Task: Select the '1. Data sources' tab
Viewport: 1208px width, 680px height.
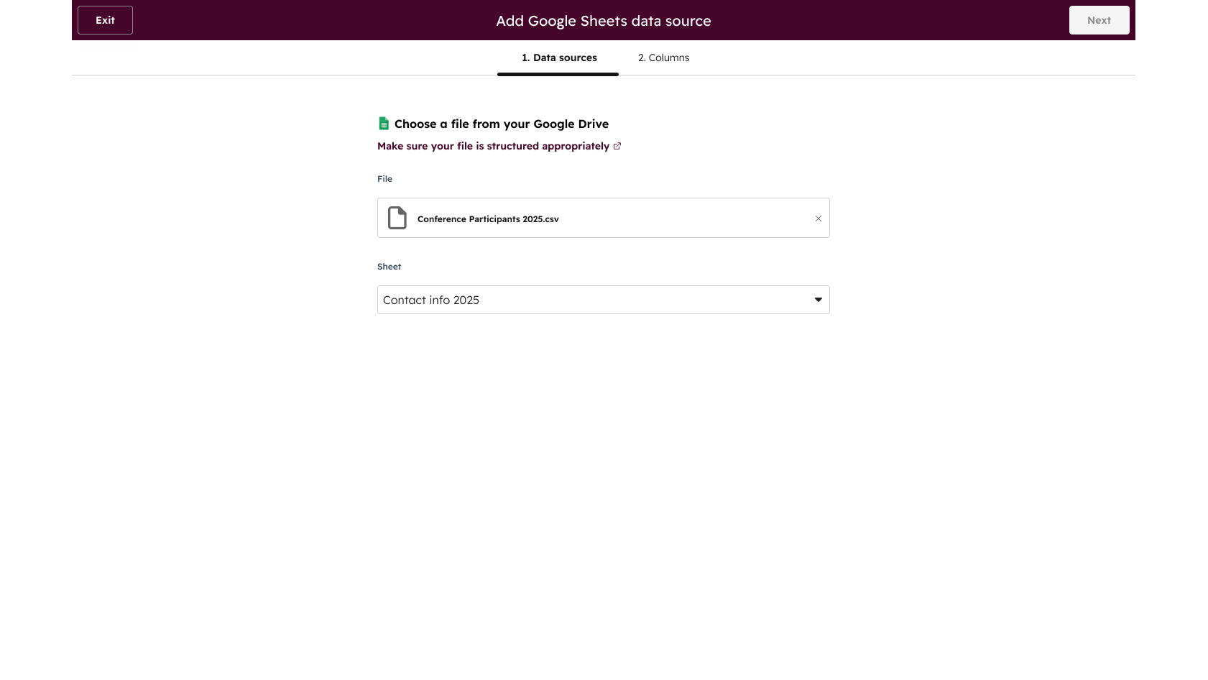Action: 558,58
